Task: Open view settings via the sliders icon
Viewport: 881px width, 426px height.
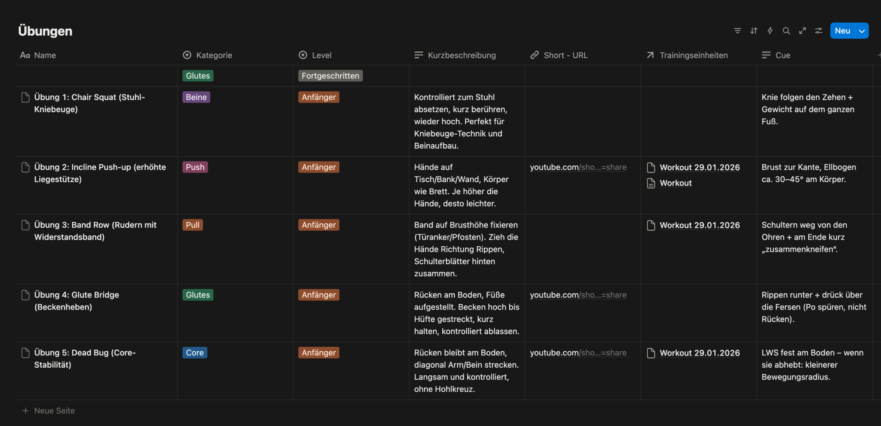Action: click(819, 31)
